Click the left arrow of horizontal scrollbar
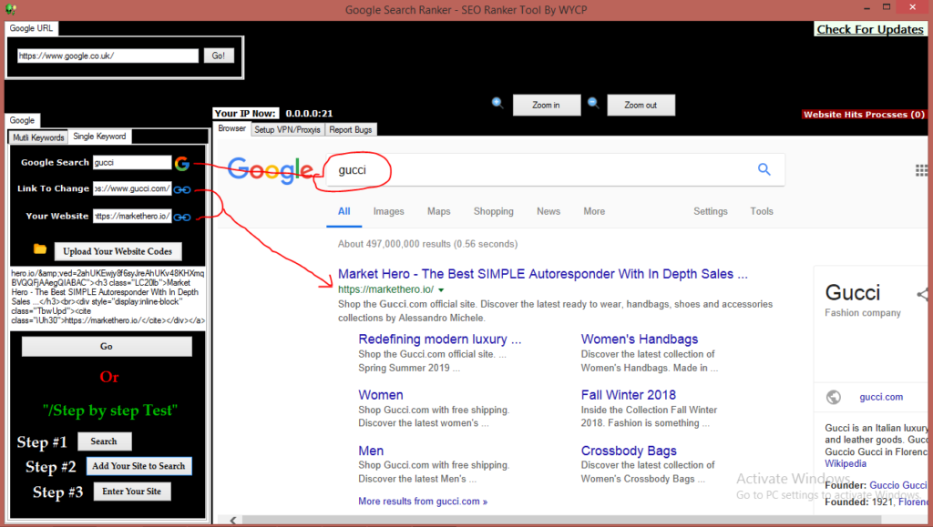933x527 pixels. [x=232, y=521]
